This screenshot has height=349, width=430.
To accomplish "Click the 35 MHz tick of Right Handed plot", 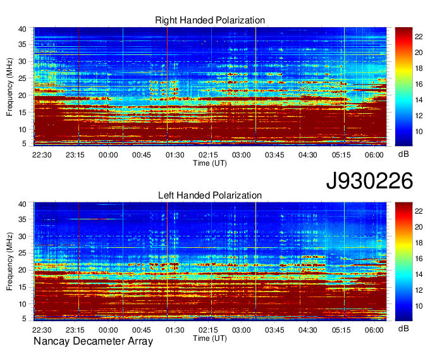I will tap(22, 44).
